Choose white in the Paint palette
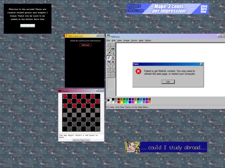Image resolution: width=225 pixels, height=168 pixels. pos(113,102)
